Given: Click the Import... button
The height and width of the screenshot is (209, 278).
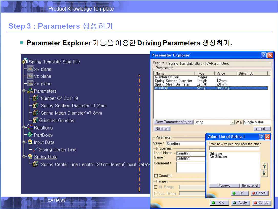Looking at the screenshot, I should (x=262, y=129).
